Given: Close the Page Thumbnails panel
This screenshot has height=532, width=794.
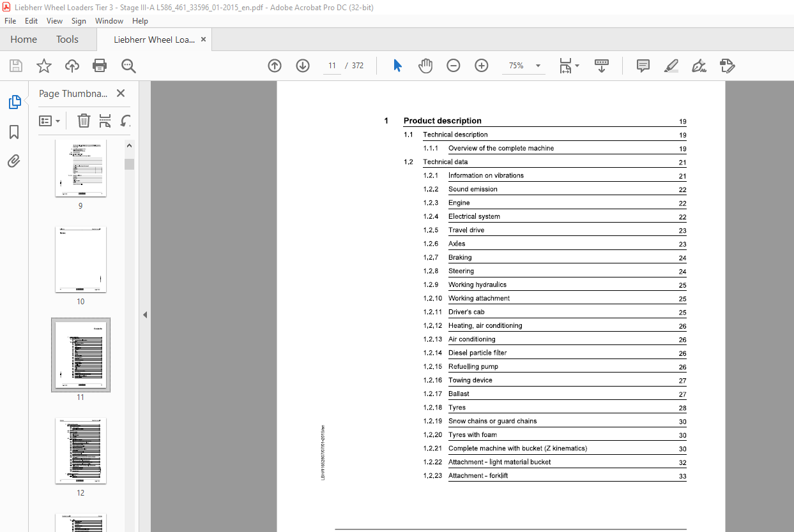Looking at the screenshot, I should tap(121, 93).
